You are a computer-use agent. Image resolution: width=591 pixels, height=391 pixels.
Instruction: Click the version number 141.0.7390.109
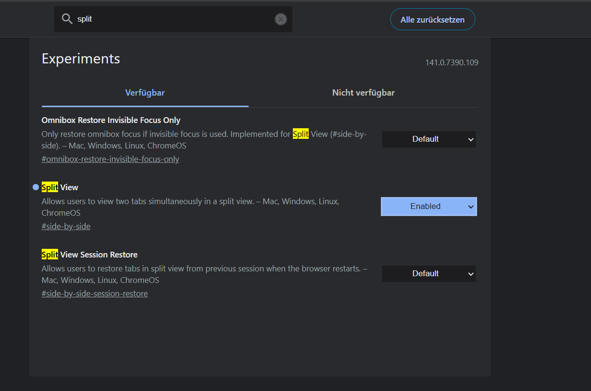click(451, 62)
